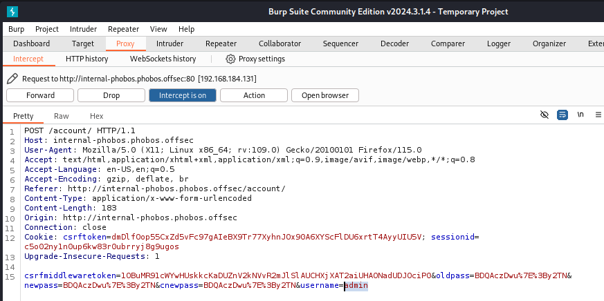Toggle the line-wrap icon in editor
604x301 pixels.
pos(562,115)
